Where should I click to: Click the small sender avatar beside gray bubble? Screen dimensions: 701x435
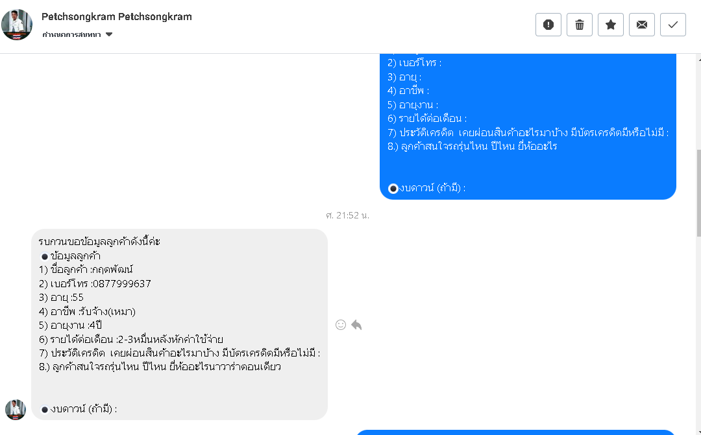(16, 410)
